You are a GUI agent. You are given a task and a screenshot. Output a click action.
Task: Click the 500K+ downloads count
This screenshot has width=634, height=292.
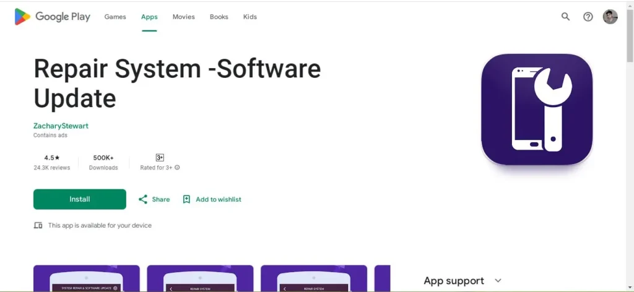point(103,158)
